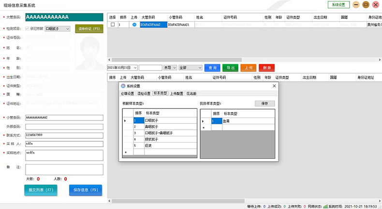Click the 读身份证 (F5) button
The image size is (382, 209).
click(89, 29)
